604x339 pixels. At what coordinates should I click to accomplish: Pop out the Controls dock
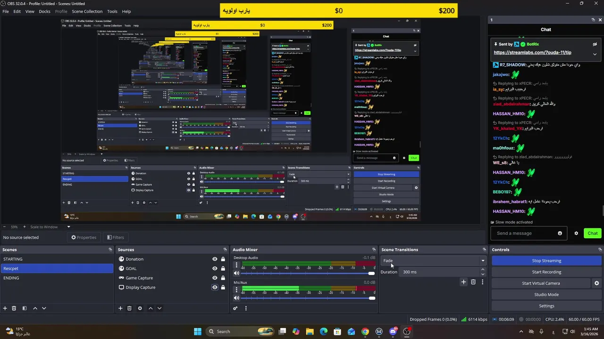(x=600, y=250)
